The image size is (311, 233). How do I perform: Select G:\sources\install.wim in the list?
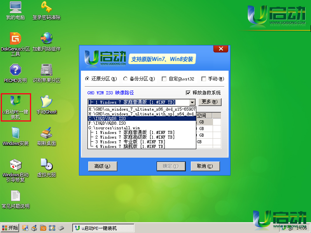click(x=142, y=128)
